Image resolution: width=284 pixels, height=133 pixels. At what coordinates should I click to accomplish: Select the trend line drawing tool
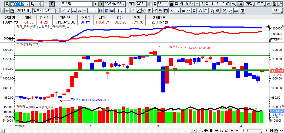[63, 11]
